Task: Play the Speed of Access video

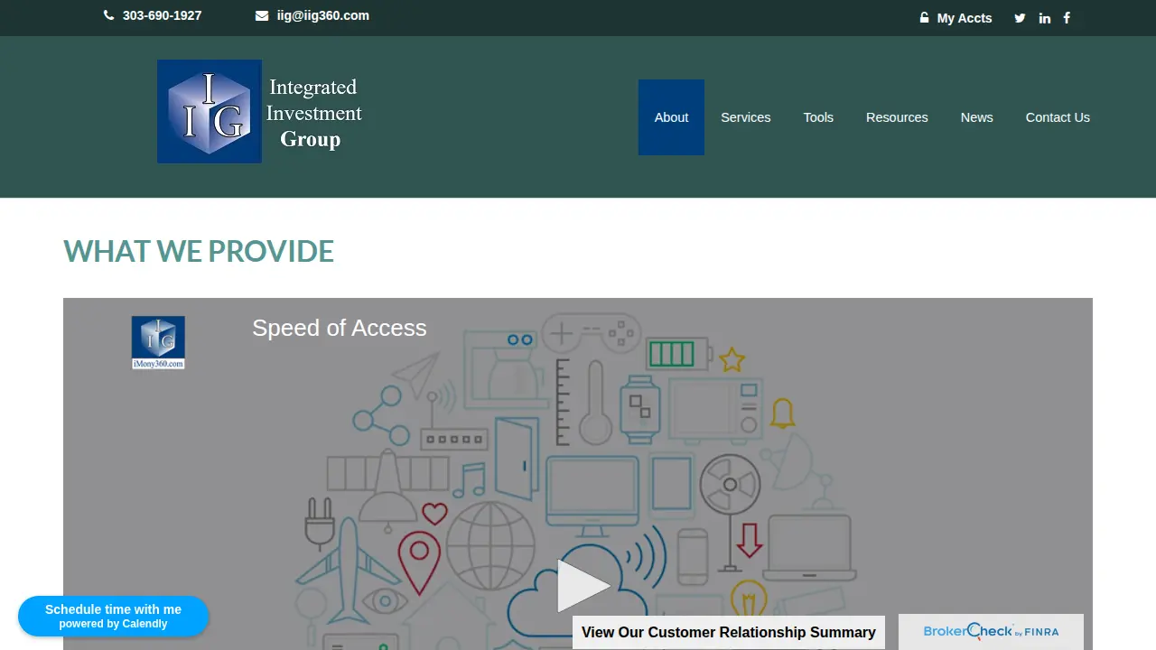Action: (x=583, y=586)
